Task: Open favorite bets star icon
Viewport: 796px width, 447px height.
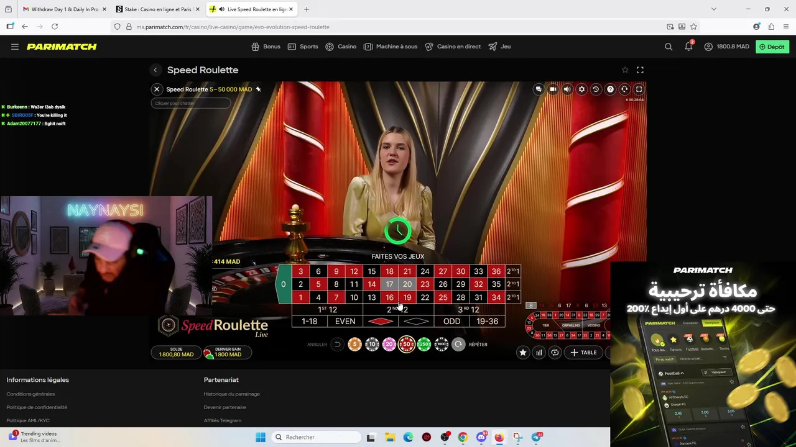Action: tap(523, 353)
